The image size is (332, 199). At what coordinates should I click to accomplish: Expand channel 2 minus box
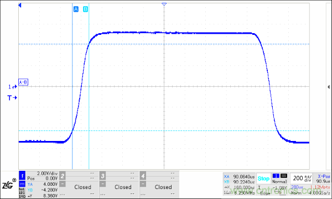tap(62, 184)
